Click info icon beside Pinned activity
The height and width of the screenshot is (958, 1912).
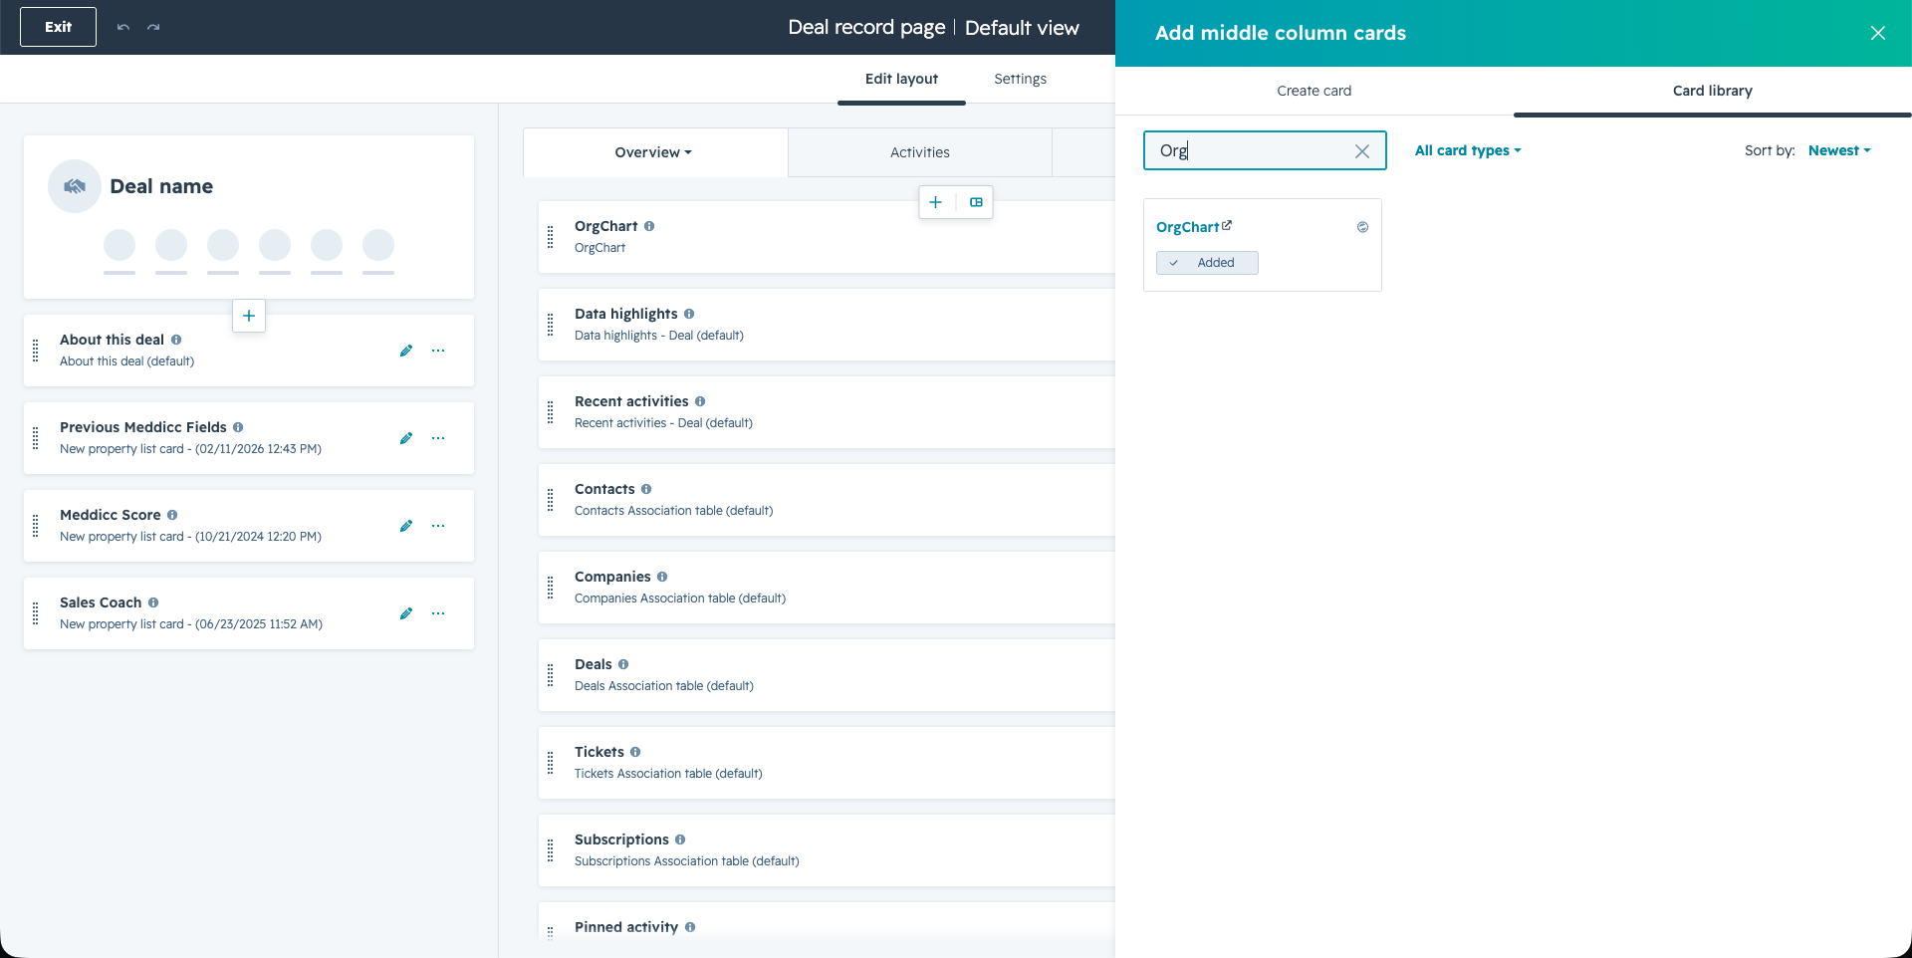690,927
